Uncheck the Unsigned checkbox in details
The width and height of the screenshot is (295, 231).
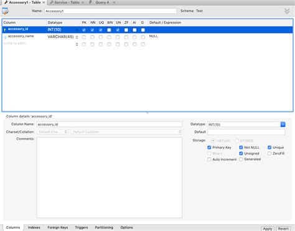(x=241, y=153)
